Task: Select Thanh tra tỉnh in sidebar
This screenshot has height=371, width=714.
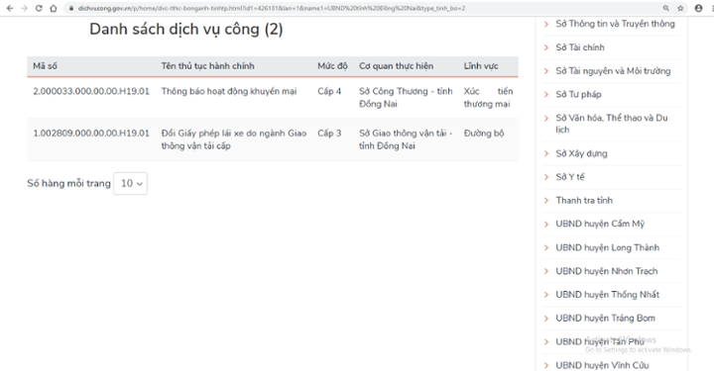Action: coord(584,200)
